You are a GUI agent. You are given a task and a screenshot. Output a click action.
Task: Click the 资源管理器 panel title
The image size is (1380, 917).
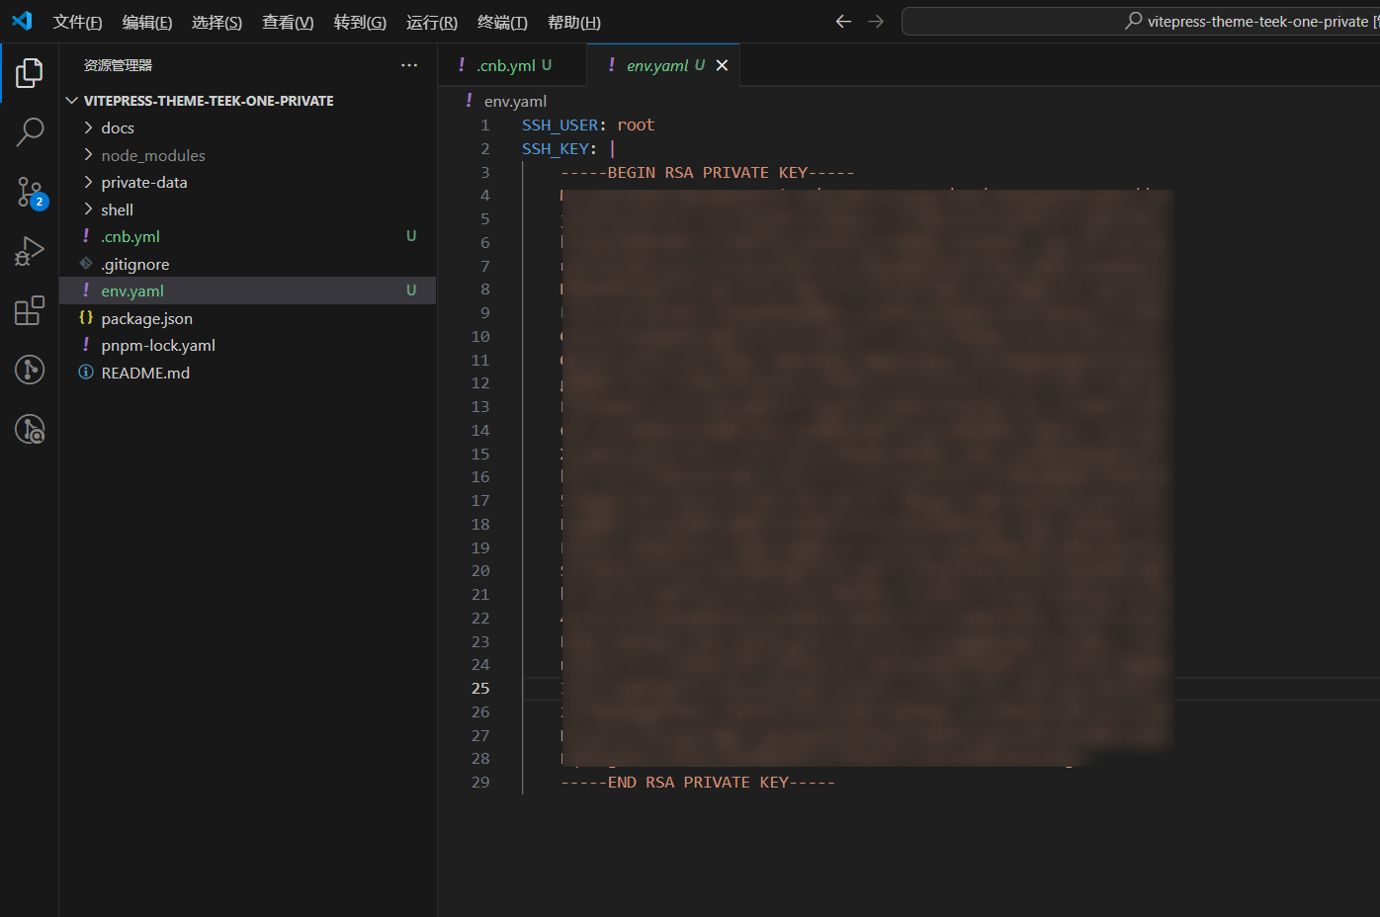click(118, 65)
